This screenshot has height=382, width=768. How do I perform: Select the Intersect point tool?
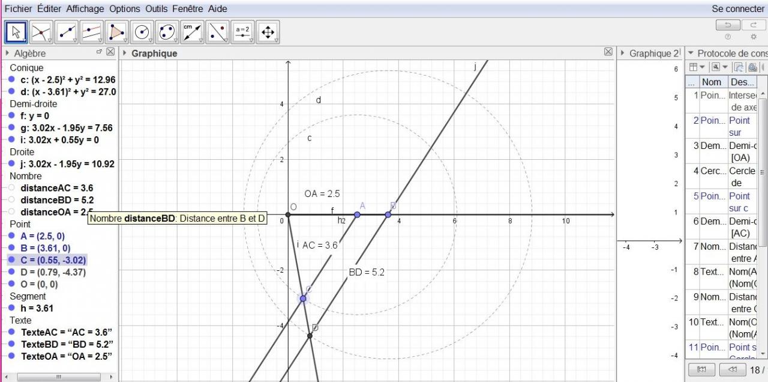[x=41, y=32]
